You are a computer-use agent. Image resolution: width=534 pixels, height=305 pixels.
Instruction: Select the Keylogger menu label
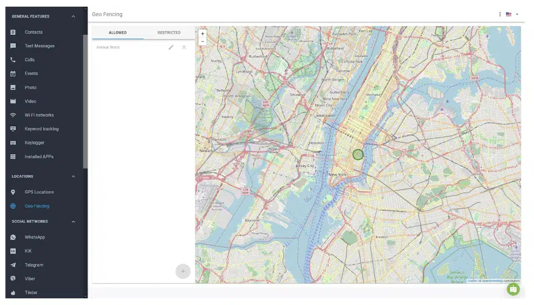pyautogui.click(x=35, y=143)
